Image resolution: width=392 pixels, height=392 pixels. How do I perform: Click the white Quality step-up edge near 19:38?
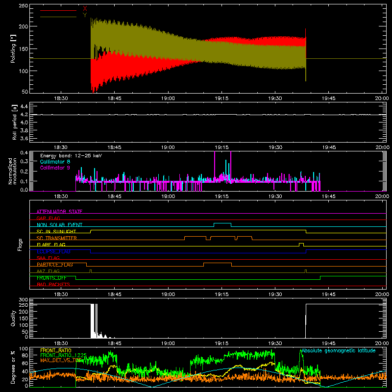pos(305,321)
